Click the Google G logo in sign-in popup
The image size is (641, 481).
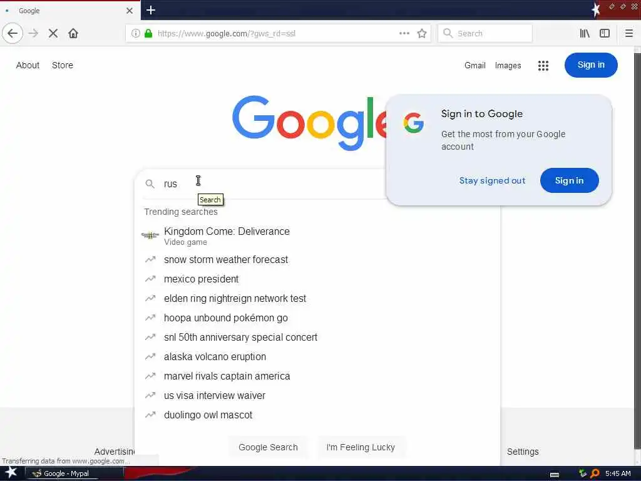click(413, 123)
